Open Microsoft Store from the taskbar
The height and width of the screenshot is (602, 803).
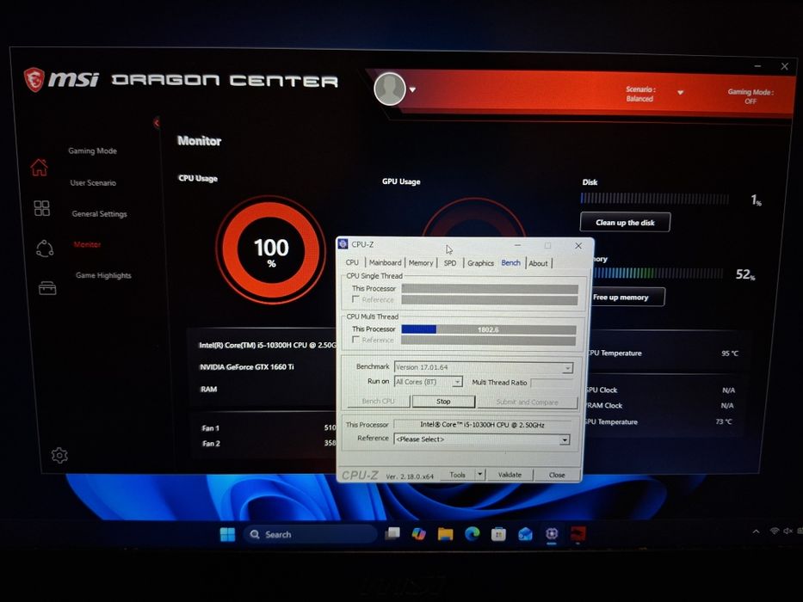pyautogui.click(x=498, y=534)
